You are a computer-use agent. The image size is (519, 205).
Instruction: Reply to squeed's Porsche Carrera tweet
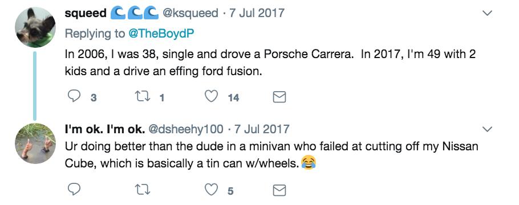click(74, 97)
